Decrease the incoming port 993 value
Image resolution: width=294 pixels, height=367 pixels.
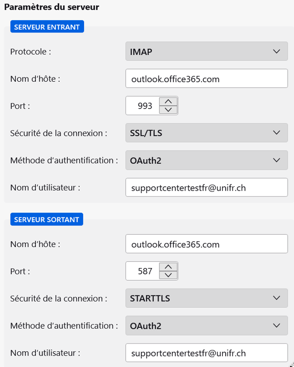click(x=168, y=109)
